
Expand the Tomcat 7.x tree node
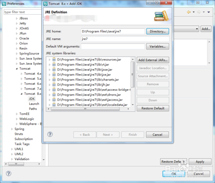[21, 89]
